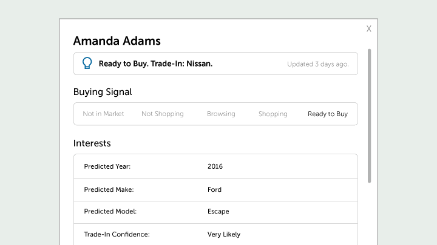Screen dimensions: 437x245
Task: Click 'Ready to Buy. Trade-In: Nissan.' text
Action: [155, 64]
